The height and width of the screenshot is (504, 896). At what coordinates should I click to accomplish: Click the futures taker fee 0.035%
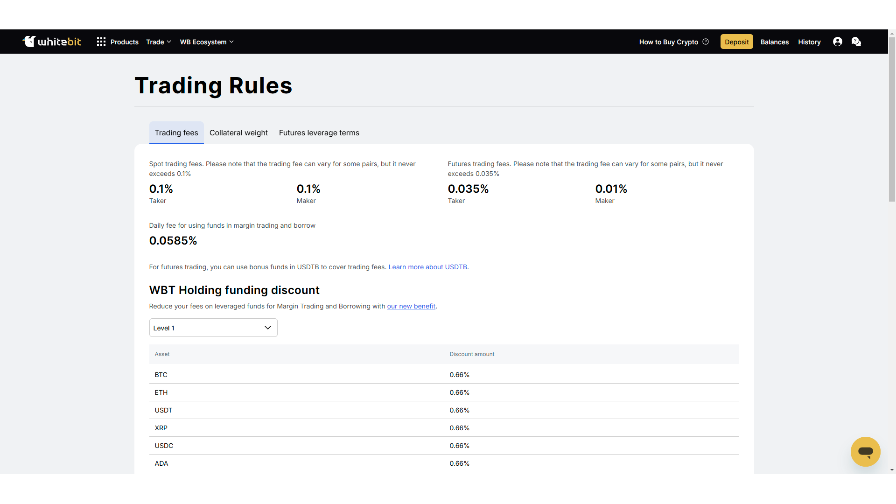coord(468,189)
